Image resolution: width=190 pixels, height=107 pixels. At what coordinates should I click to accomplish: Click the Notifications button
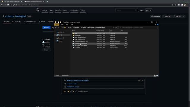156,16
